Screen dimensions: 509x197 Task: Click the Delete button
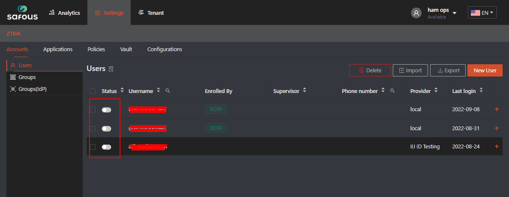[369, 71]
